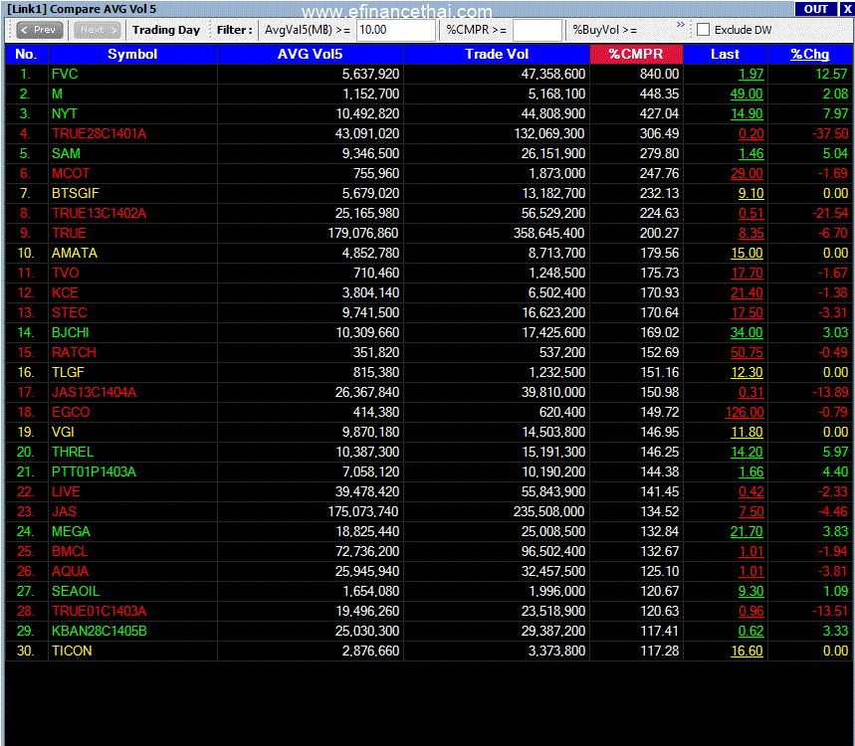The image size is (855, 746).
Task: Select the TVO symbol
Action: click(66, 273)
